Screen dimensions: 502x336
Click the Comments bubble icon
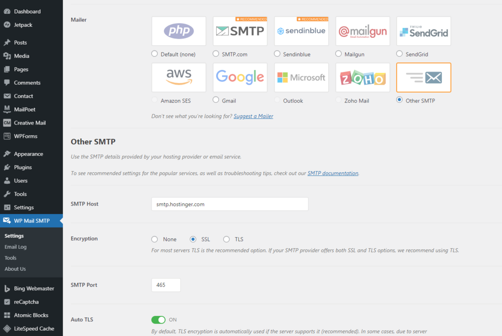click(7, 82)
